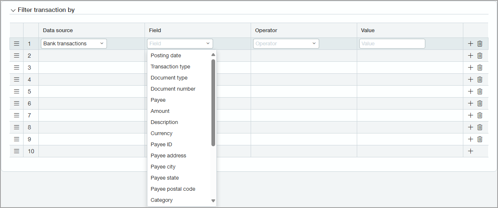Click the trash icon on row 9

click(480, 139)
